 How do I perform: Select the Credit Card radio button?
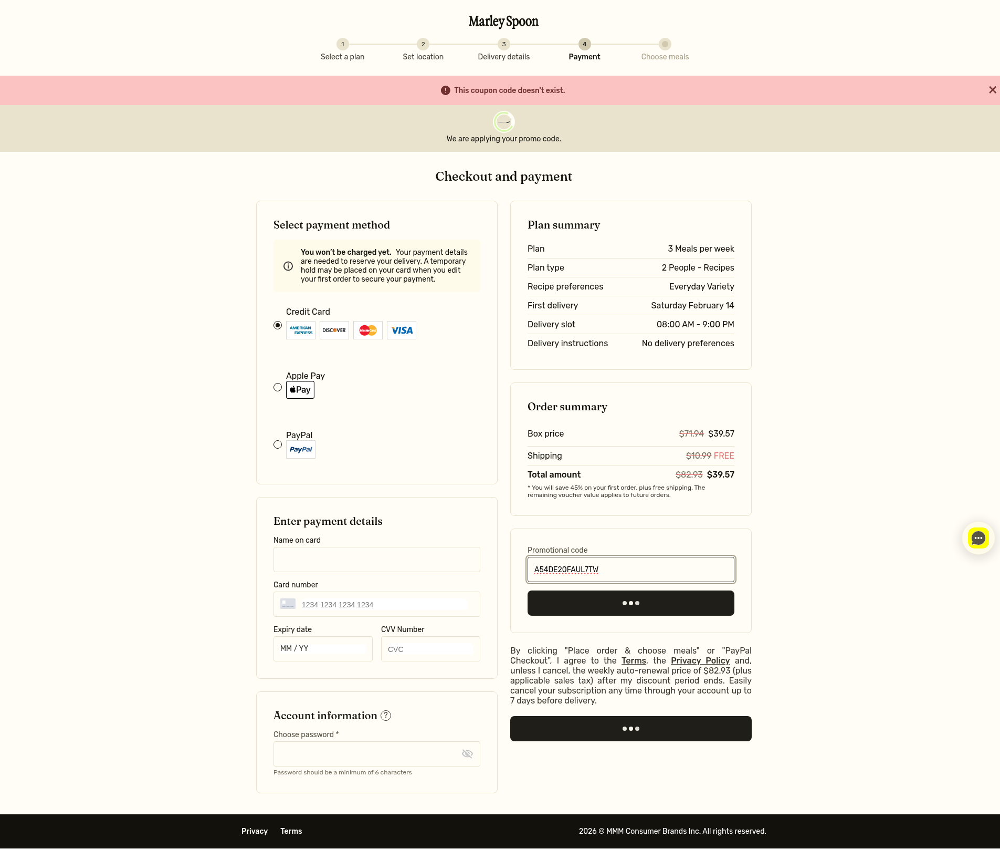[278, 325]
